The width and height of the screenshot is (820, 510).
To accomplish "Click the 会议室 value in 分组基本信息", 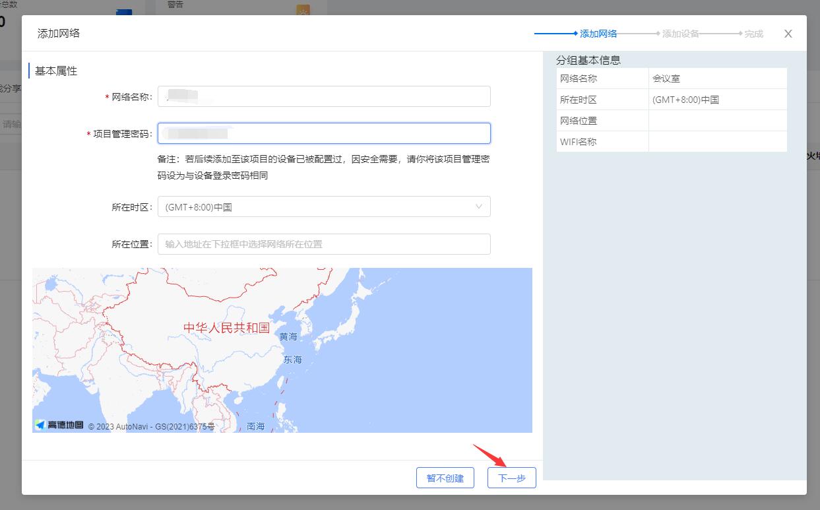I will [666, 79].
